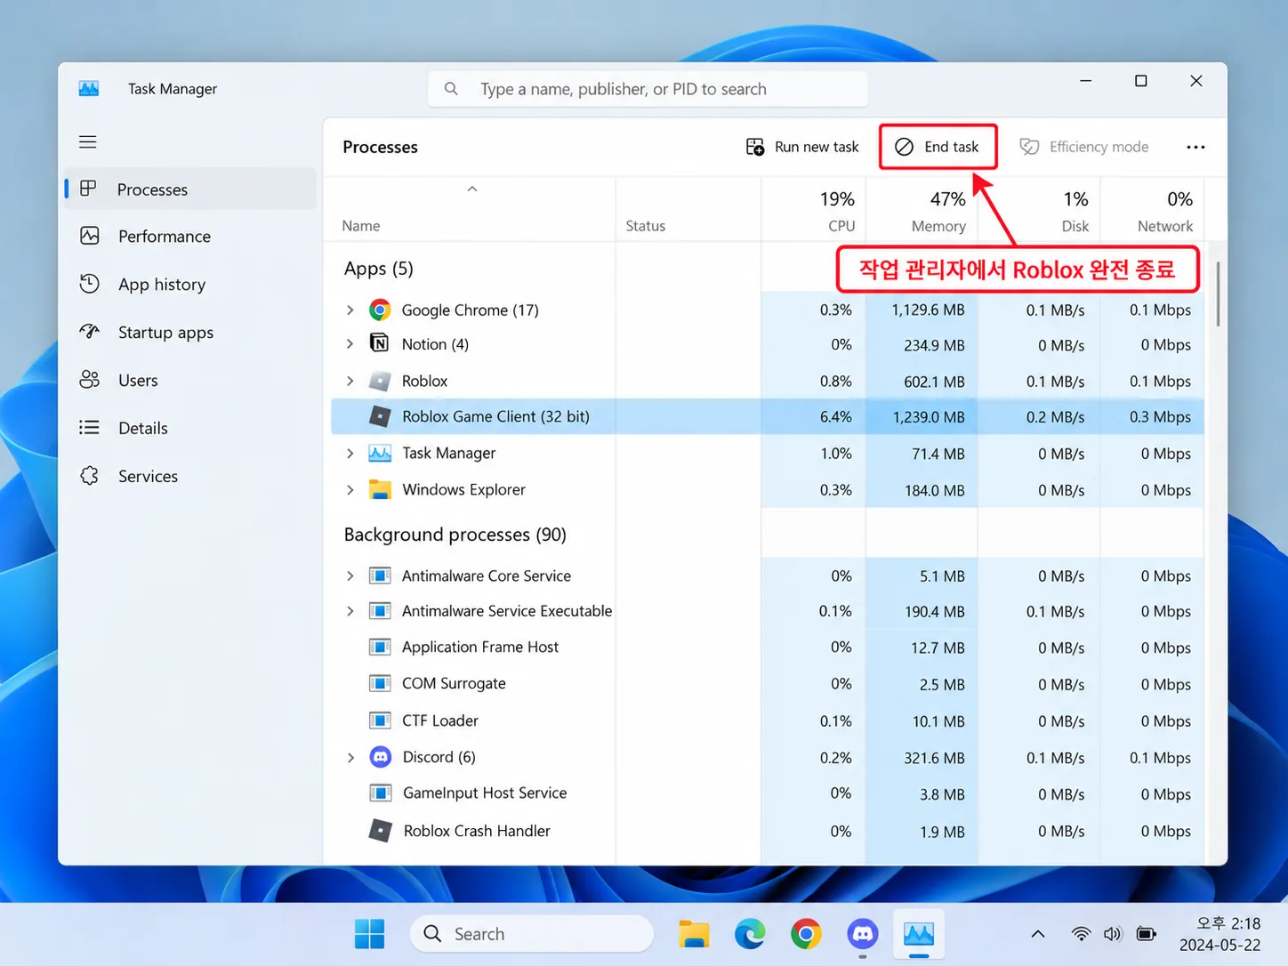Click the Discord process icon

point(381,757)
